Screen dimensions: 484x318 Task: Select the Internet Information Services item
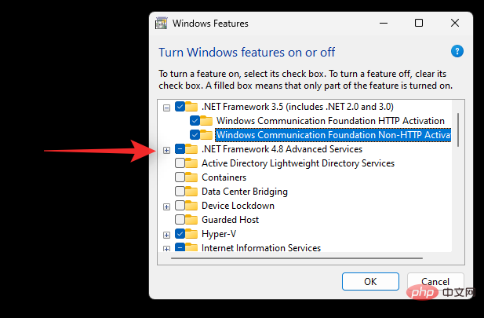pos(260,248)
